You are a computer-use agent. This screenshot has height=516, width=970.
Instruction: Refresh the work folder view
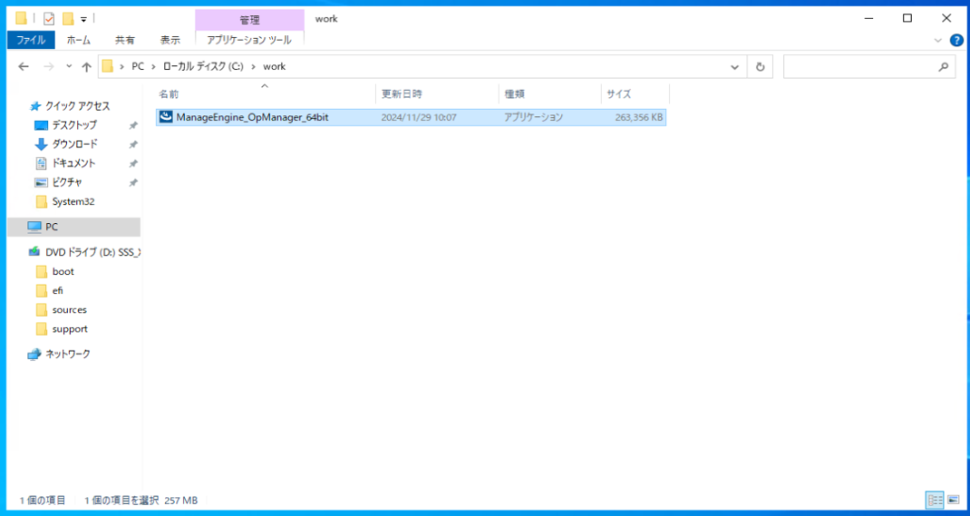point(761,67)
